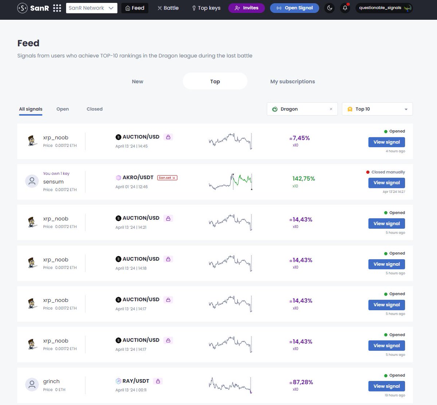The width and height of the screenshot is (437, 405).
Task: Click the AKRO token icon on sensum's signal
Action: tap(119, 177)
